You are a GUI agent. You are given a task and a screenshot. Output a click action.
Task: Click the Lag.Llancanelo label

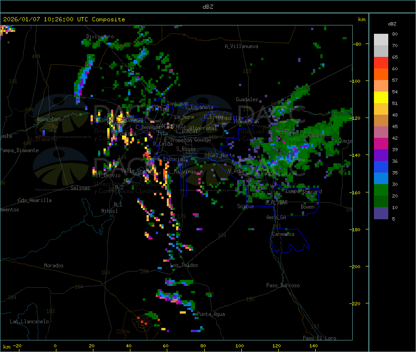pos(30,321)
